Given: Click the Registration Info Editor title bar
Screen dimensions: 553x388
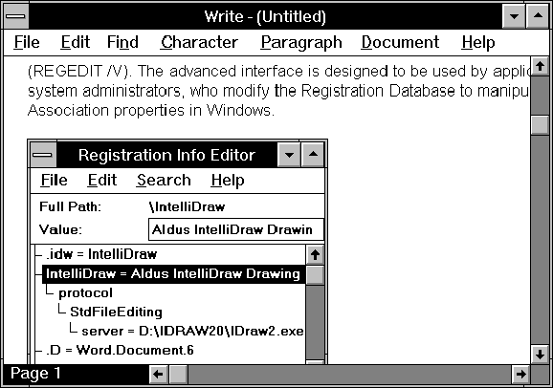Looking at the screenshot, I should (166, 155).
